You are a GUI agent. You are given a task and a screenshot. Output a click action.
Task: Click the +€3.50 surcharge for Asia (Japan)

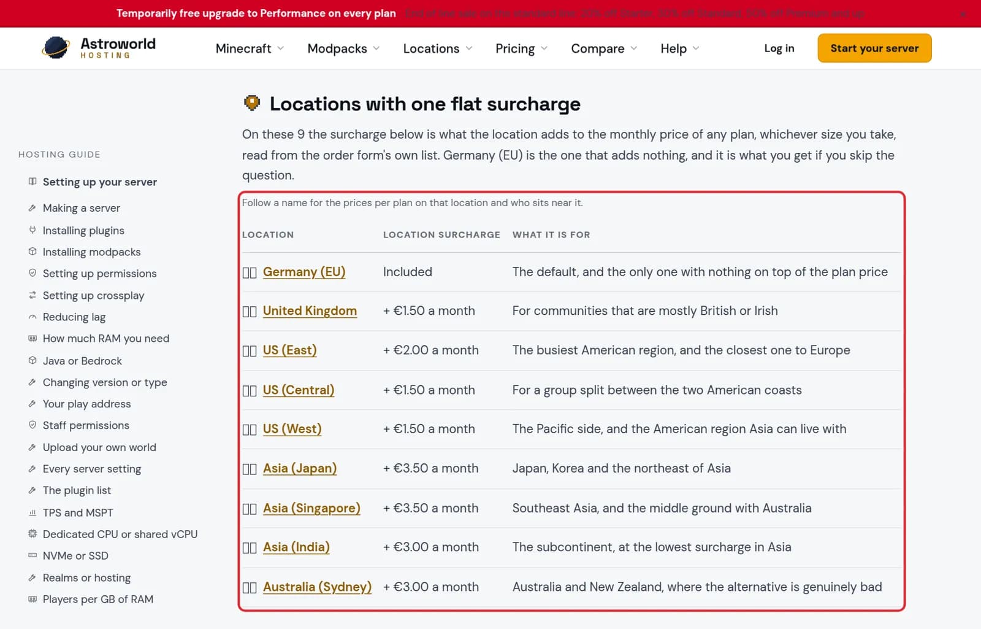click(431, 468)
